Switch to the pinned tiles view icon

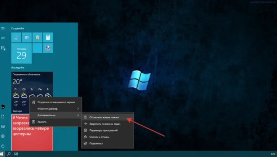pos(3,38)
